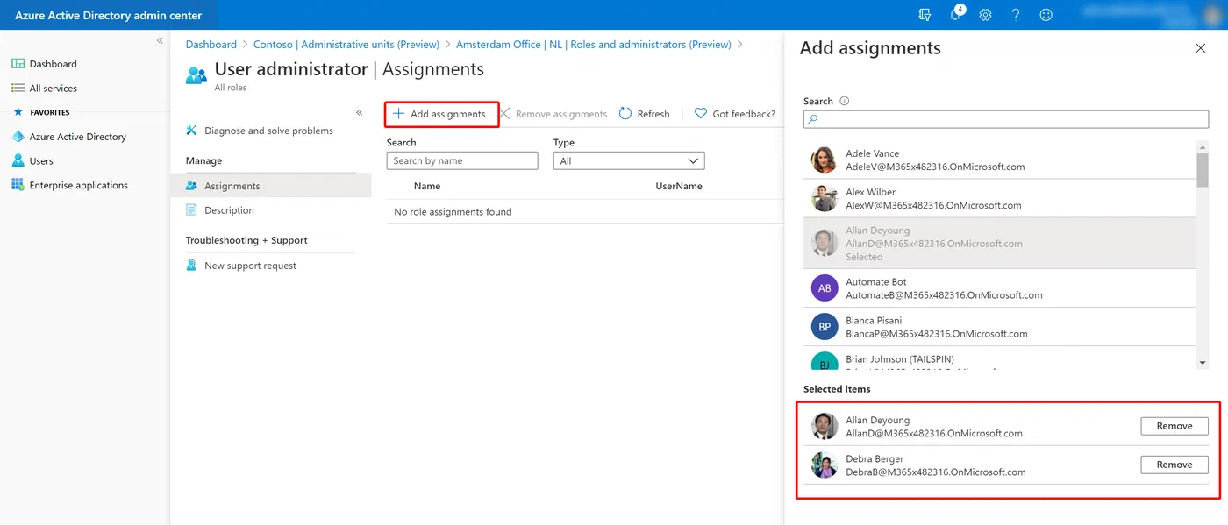
Task: Open the settings gear in top bar
Action: click(x=986, y=15)
